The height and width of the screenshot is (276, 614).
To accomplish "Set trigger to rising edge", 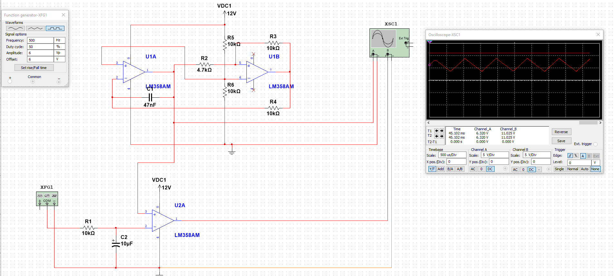I will point(570,156).
